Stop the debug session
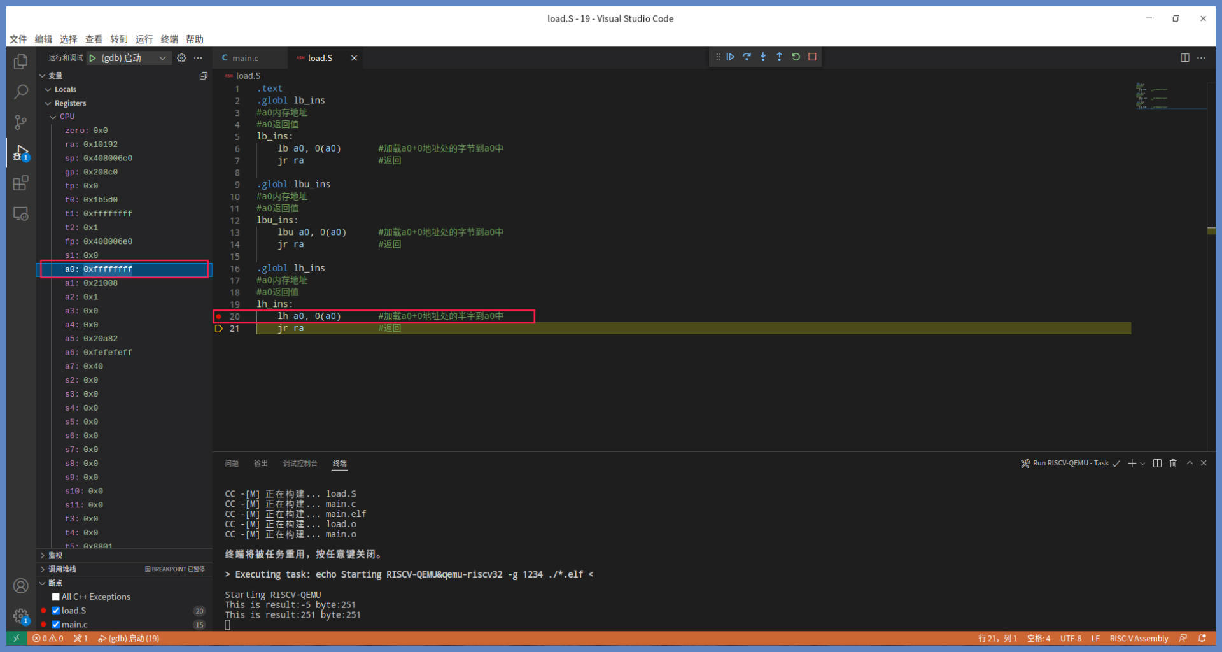This screenshot has width=1222, height=652. [x=812, y=57]
